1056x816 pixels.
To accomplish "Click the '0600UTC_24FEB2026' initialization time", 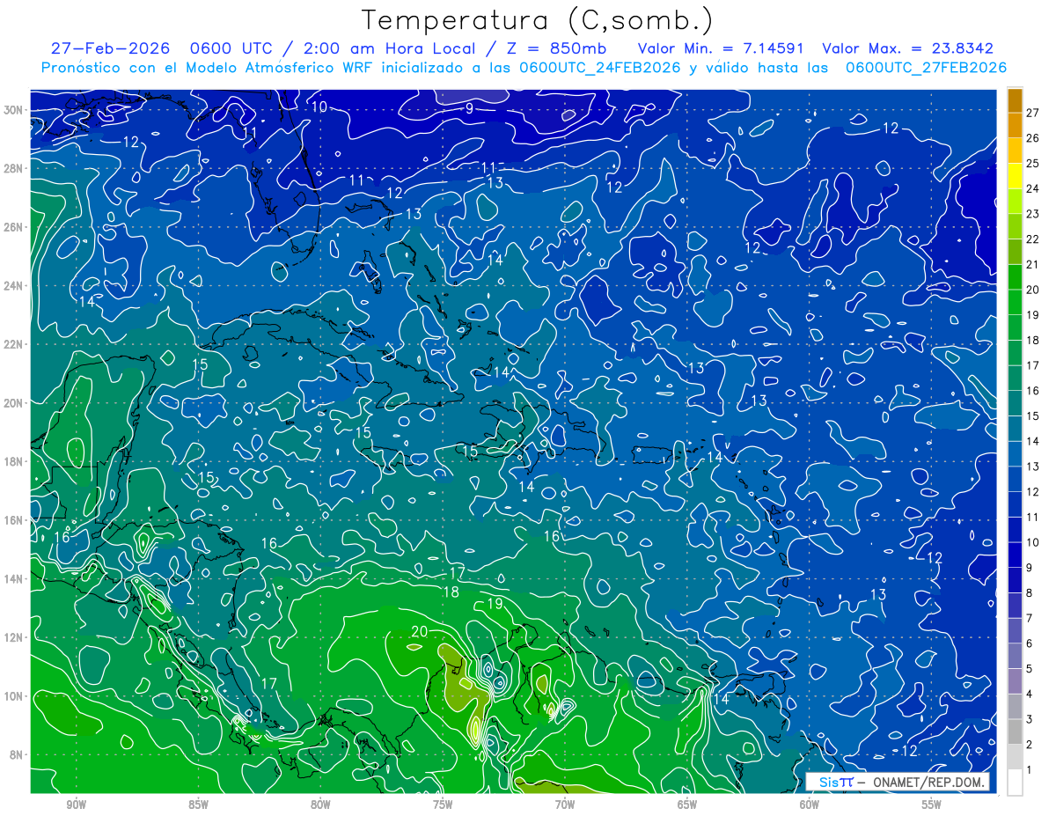I will [600, 68].
